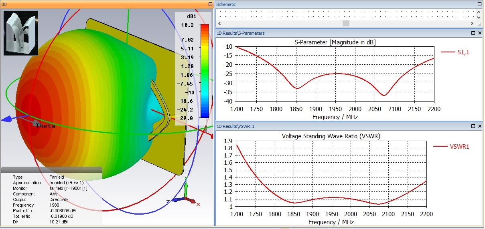485x229 pixels.
Task: Click the Theta axis label in 3D view
Action: [x=45, y=125]
